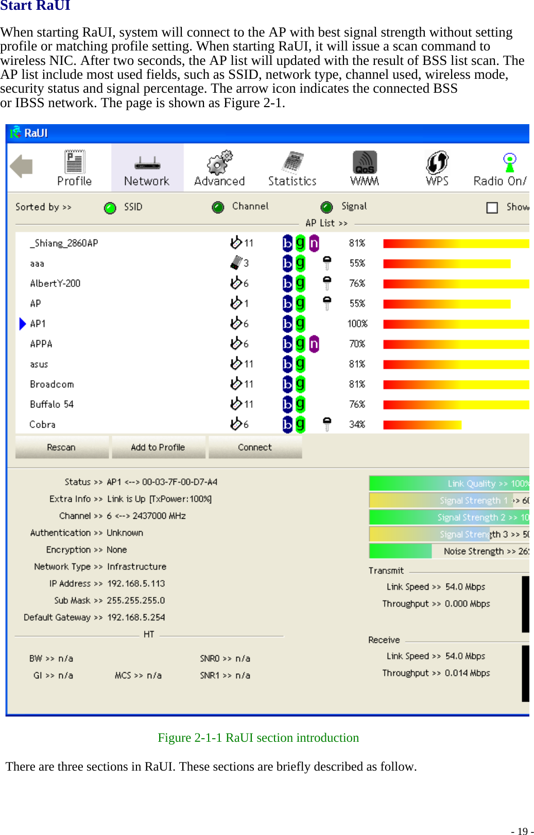
Task: Click the 802.11b icon on Broadcom row
Action: click(x=288, y=384)
